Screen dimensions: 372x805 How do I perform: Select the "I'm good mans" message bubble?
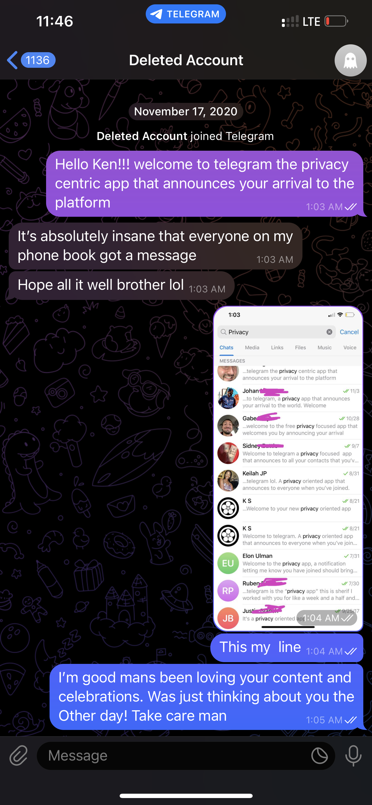coord(206,697)
